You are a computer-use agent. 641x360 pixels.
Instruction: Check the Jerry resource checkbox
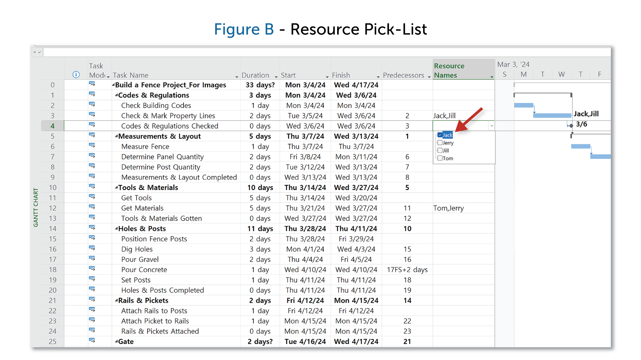[440, 143]
